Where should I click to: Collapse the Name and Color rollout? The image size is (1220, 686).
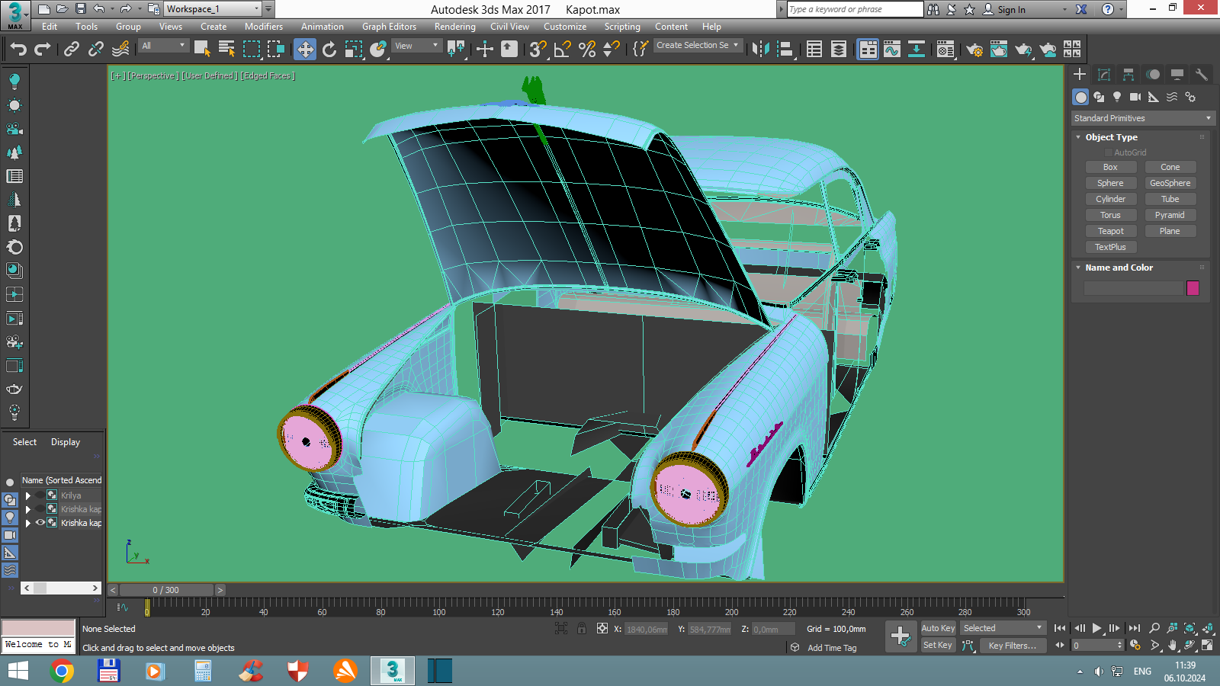point(1119,268)
